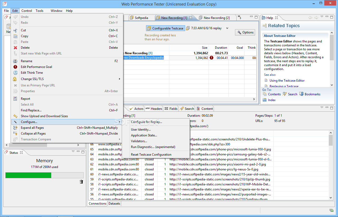Minimize the bottom details panel
This screenshot has width=338, height=217.
click(x=327, y=108)
